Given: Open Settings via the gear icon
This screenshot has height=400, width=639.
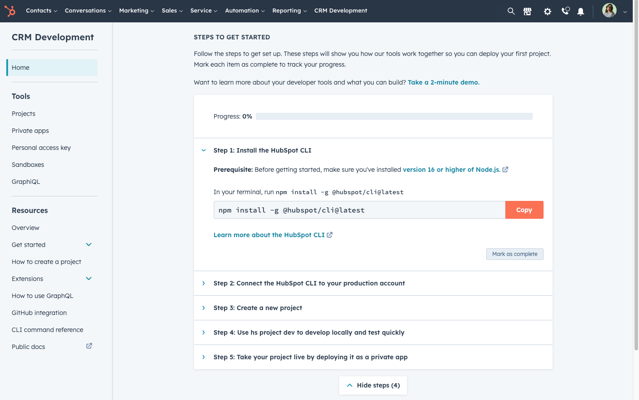Looking at the screenshot, I should (x=547, y=11).
